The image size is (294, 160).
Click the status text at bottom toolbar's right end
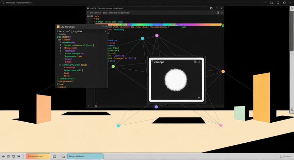tap(285, 157)
